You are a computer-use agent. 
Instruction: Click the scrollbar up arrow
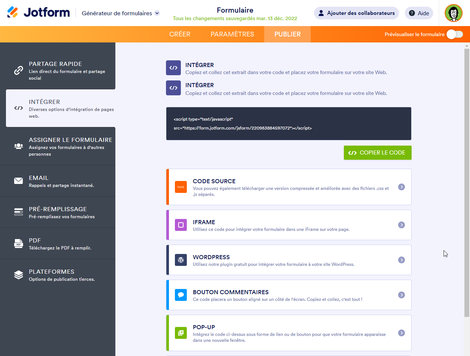click(467, 46)
